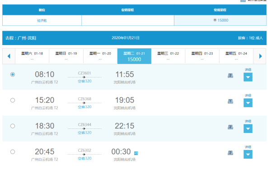Viewport: 271px width, 169px height.
Task: Switch to Sunday 01-19 date tab
Action: click(66, 56)
